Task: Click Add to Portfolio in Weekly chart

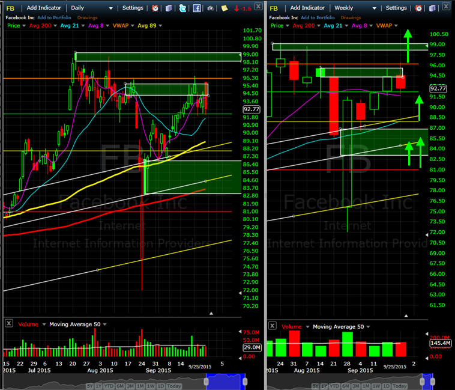Action: coord(318,17)
